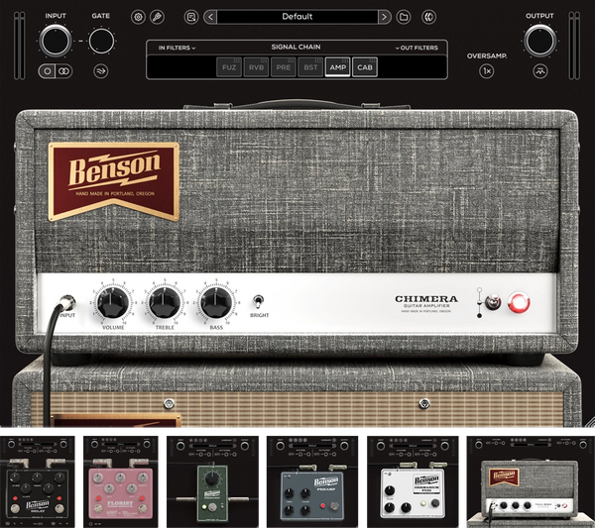Click the CHIMERA guitar amplifier label

pyautogui.click(x=426, y=303)
